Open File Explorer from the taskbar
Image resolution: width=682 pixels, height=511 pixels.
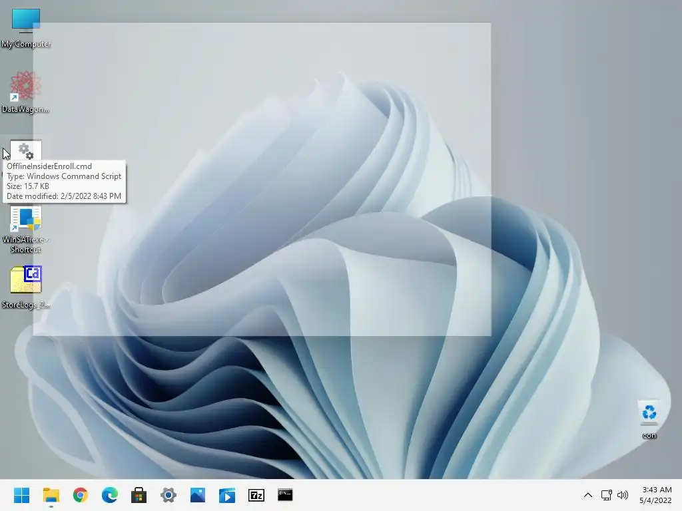pyautogui.click(x=51, y=495)
